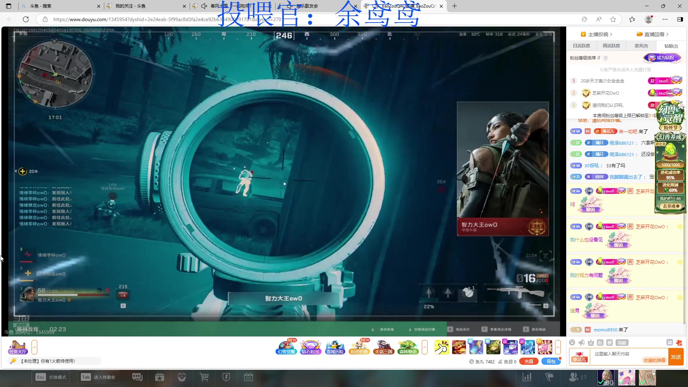Click in the chat input field
This screenshot has height=387, width=688.
(x=629, y=354)
